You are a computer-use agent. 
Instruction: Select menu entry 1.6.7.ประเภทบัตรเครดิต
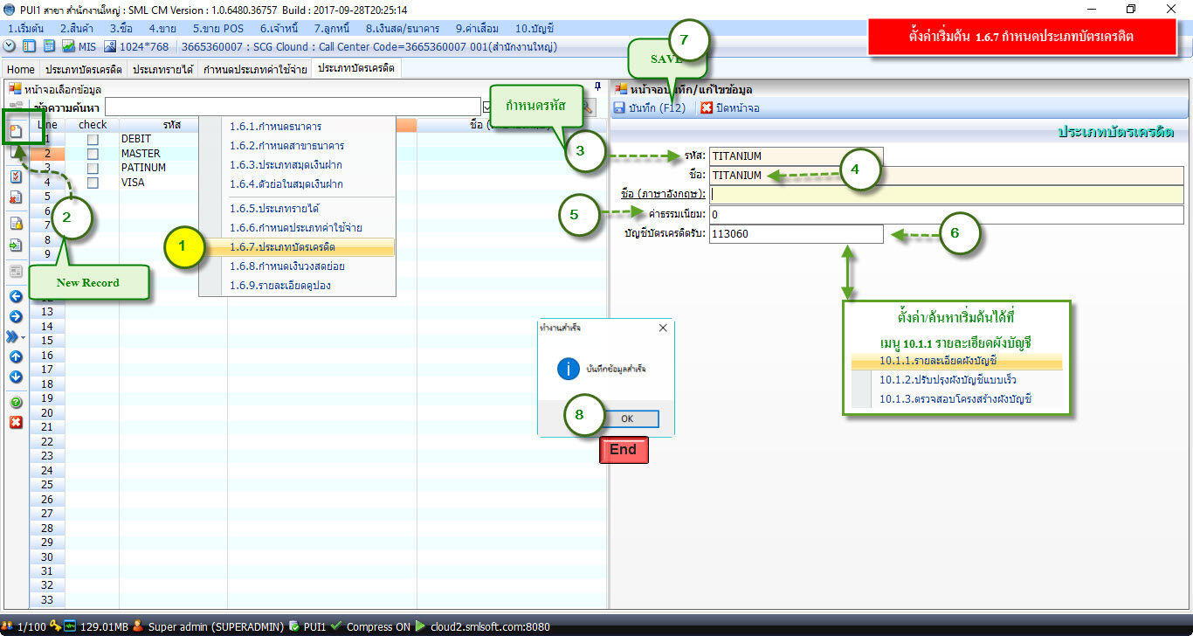click(x=297, y=247)
